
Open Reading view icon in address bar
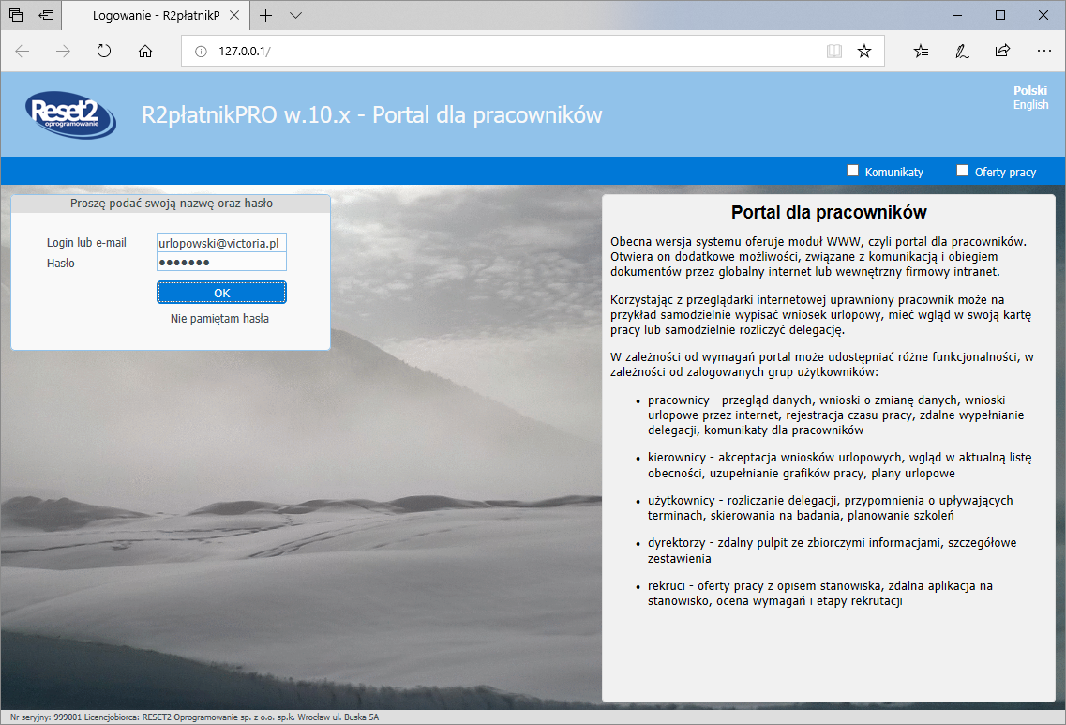[834, 51]
